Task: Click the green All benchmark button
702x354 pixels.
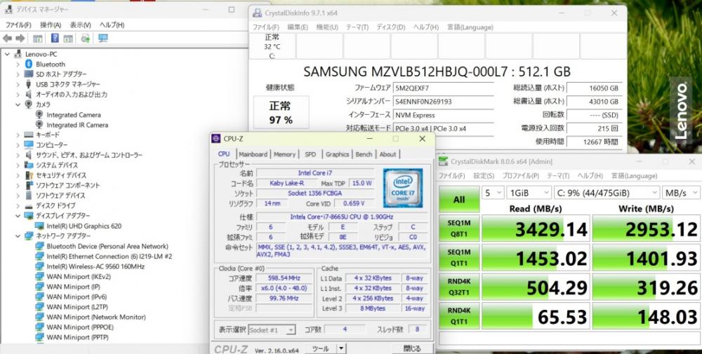Action: [459, 199]
